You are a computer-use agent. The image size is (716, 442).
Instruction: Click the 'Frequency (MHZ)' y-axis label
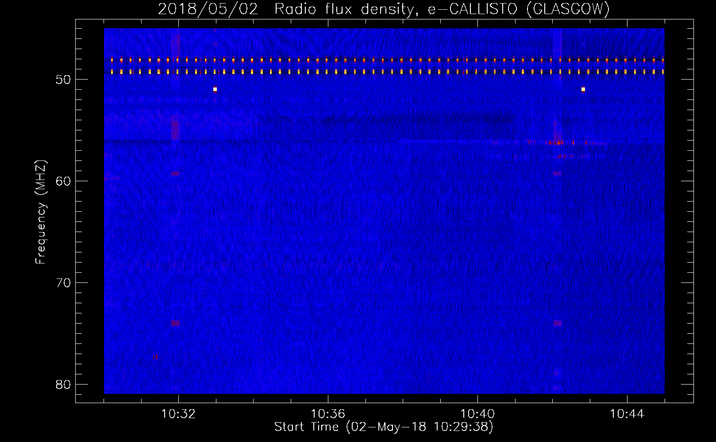point(40,212)
